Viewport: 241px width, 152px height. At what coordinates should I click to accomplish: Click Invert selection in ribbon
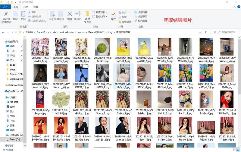[141, 21]
